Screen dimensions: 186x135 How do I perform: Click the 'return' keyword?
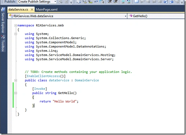(45, 102)
